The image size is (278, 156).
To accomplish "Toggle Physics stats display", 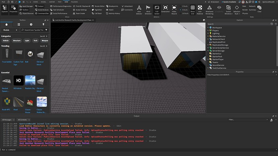I will click(x=245, y=13).
